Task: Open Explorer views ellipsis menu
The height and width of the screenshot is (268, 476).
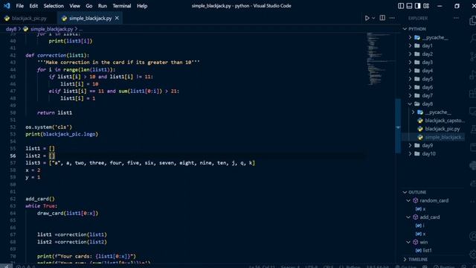Action: click(x=456, y=18)
